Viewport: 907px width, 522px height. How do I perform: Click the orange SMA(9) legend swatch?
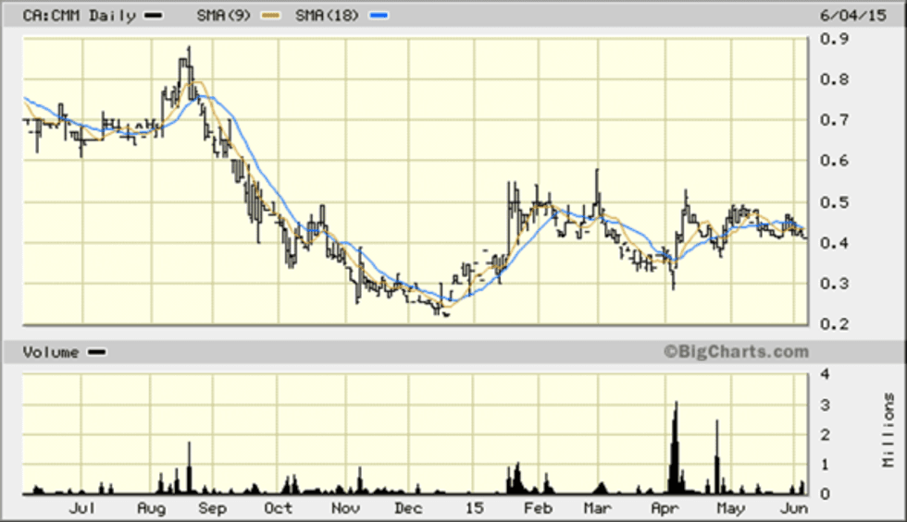(271, 16)
